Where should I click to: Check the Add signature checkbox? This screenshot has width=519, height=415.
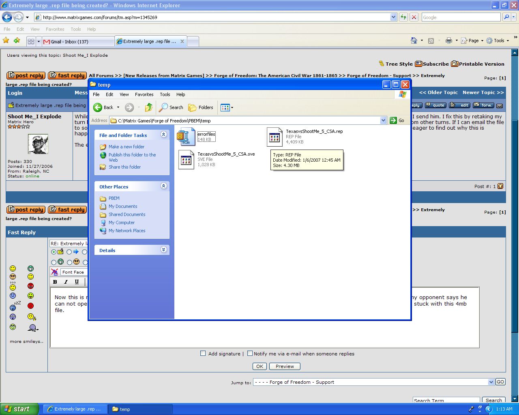203,353
